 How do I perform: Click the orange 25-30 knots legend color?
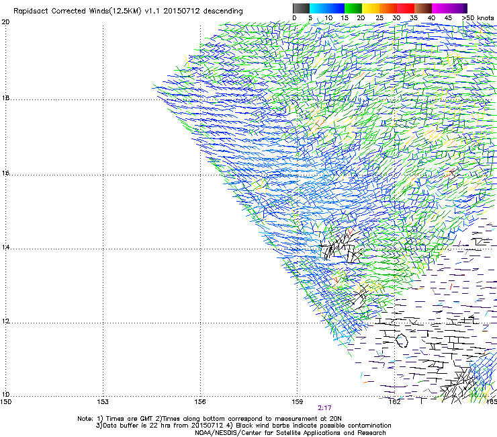point(388,8)
